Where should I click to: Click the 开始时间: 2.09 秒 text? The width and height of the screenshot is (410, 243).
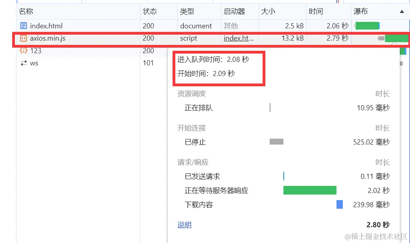206,73
